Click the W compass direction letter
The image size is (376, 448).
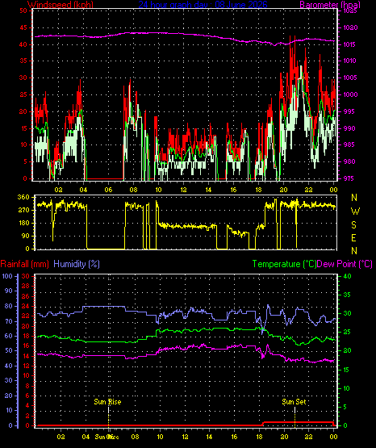355,211
